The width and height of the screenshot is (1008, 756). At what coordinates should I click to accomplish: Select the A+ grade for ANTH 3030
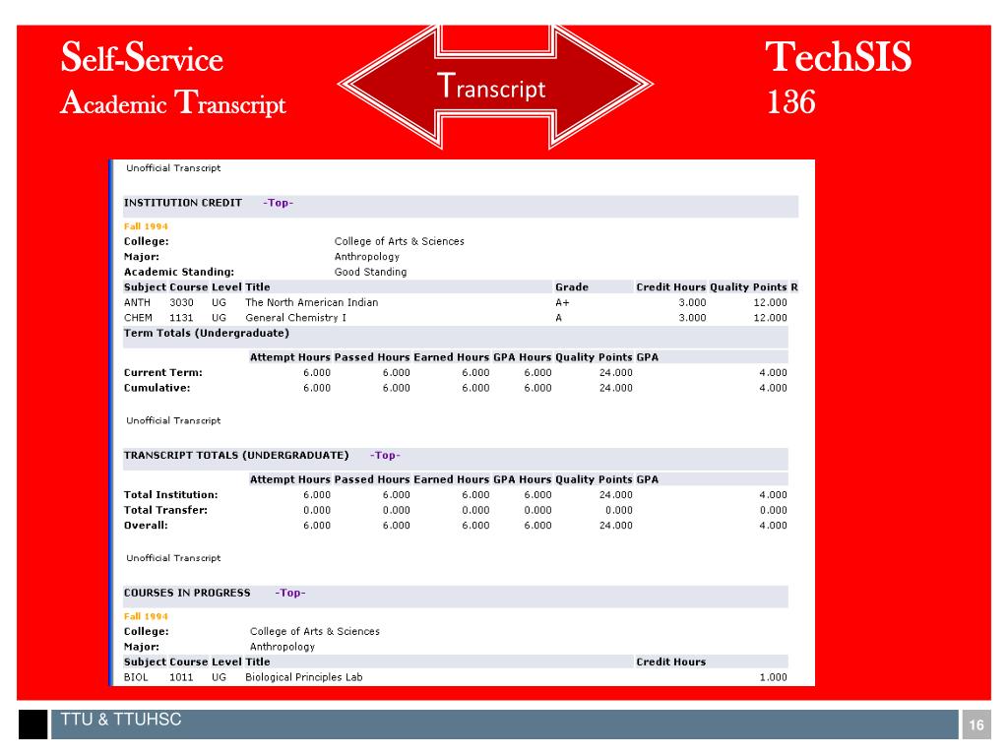click(x=562, y=303)
